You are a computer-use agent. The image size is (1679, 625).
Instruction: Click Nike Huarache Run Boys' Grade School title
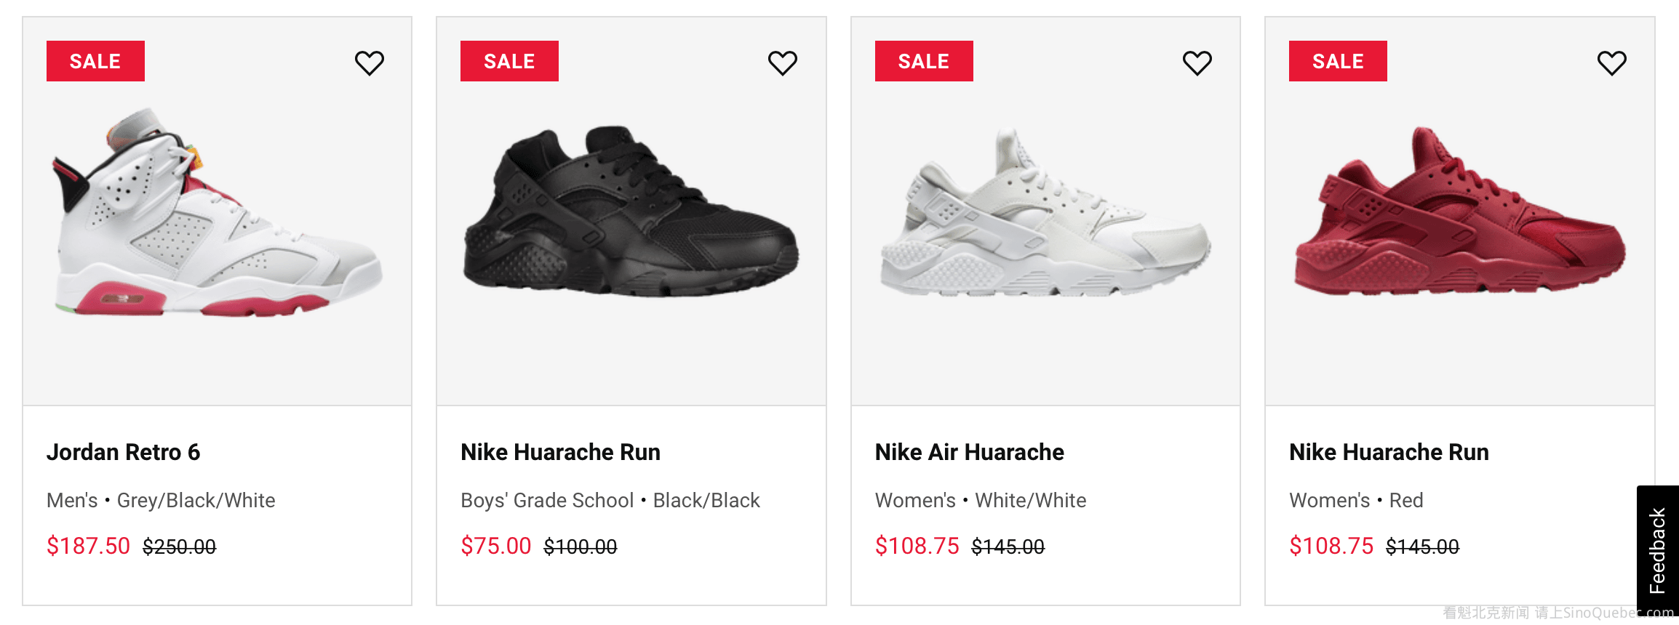coord(560,452)
